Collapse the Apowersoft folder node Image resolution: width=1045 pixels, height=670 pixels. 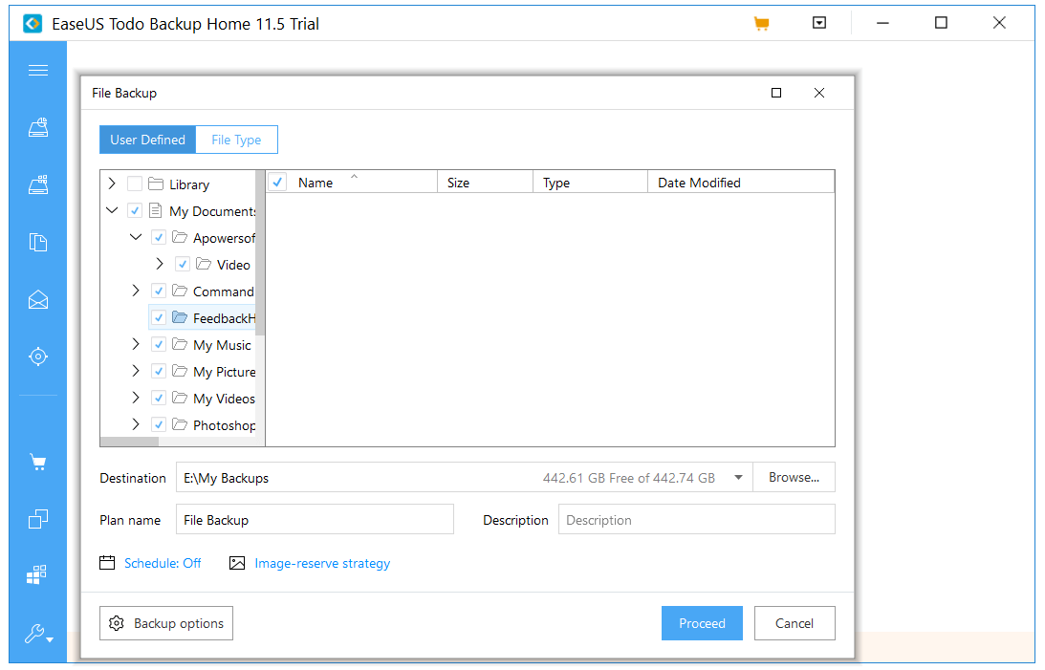pos(136,237)
